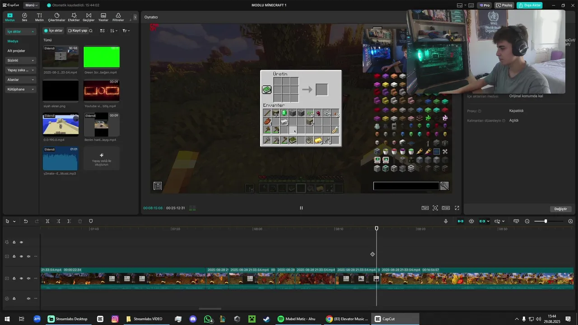
Task: Open the media sort dropdown
Action: pyautogui.click(x=113, y=31)
